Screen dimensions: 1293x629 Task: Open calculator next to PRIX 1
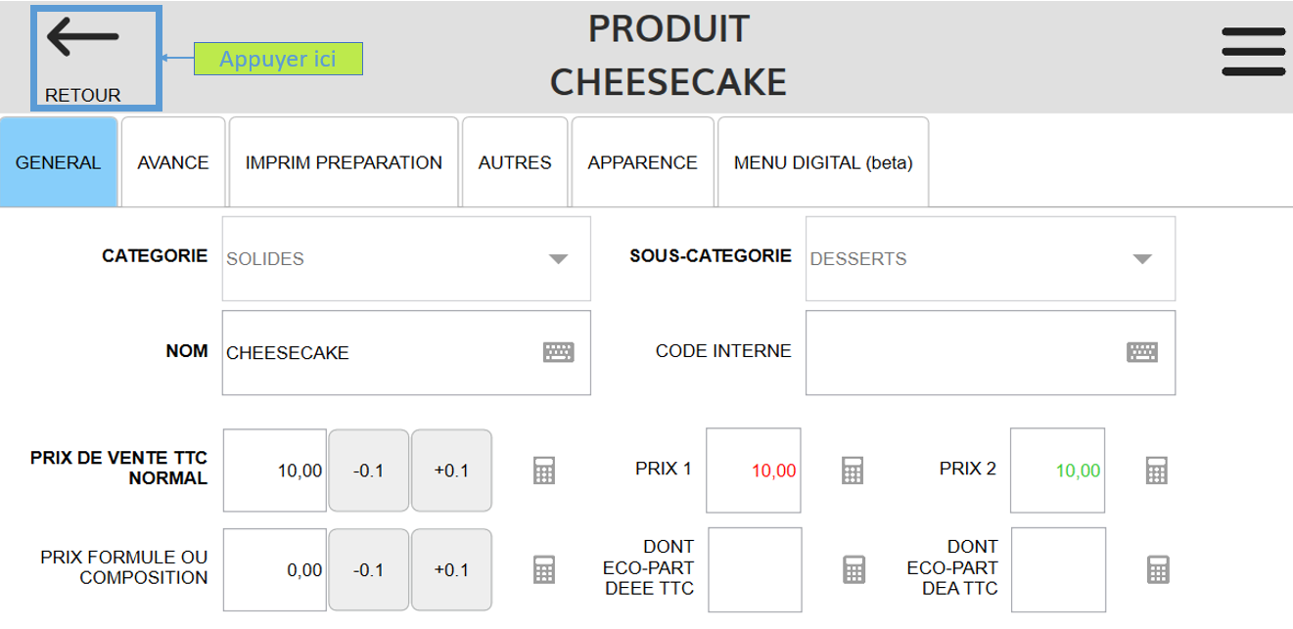pos(853,471)
